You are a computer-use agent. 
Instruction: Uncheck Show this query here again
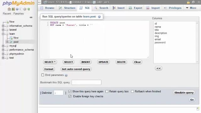click(x=70, y=91)
